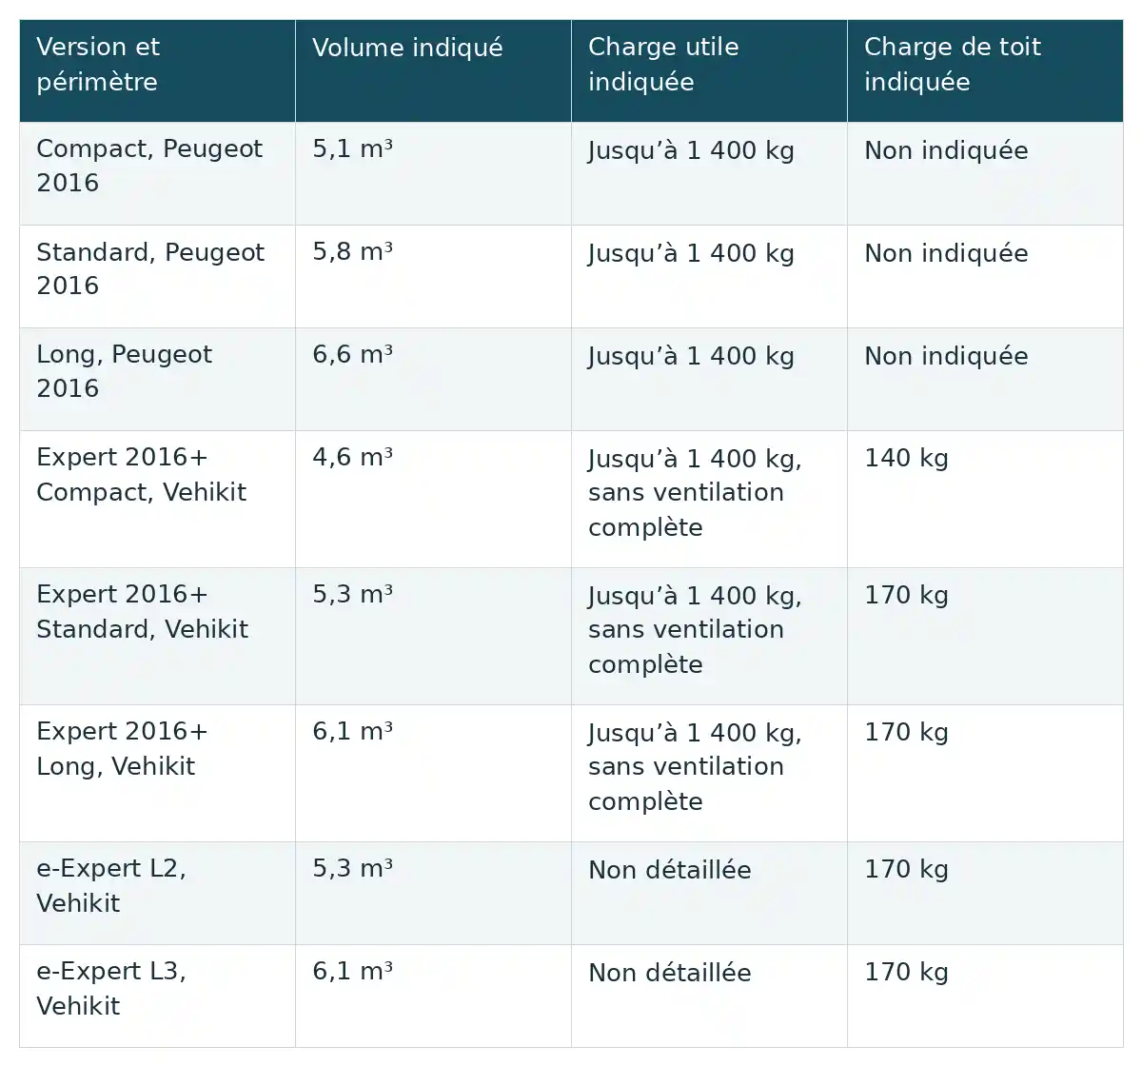Click 'Non indiquée' in the Long Peugeot row
The height and width of the screenshot is (1066, 1142).
coord(946,356)
